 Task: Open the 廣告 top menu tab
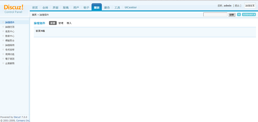click(107, 8)
